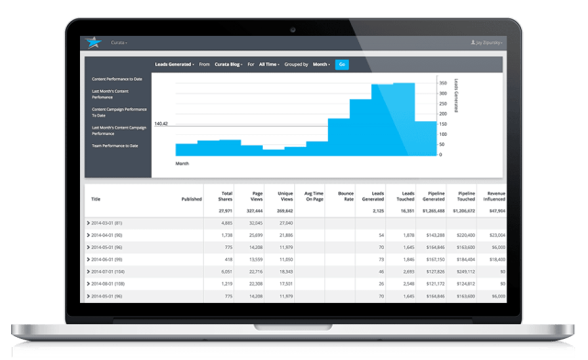Click total pipeline touched $1,206,672
The height and width of the screenshot is (360, 588).
tap(464, 211)
